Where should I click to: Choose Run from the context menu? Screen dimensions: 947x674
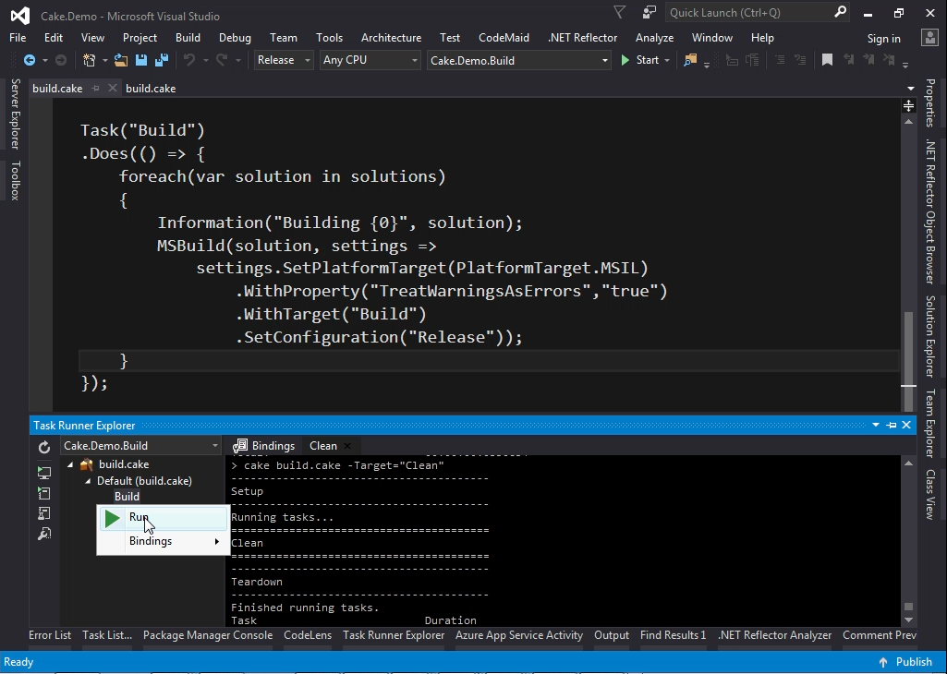click(163, 518)
